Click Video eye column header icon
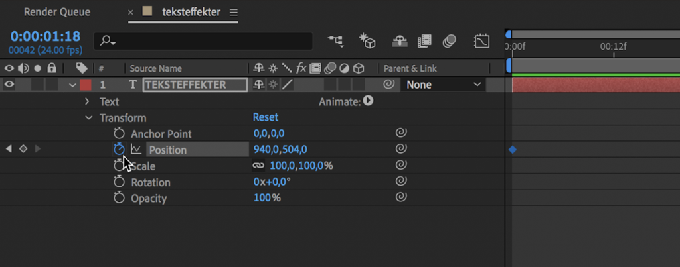This screenshot has width=680, height=267. 9,68
